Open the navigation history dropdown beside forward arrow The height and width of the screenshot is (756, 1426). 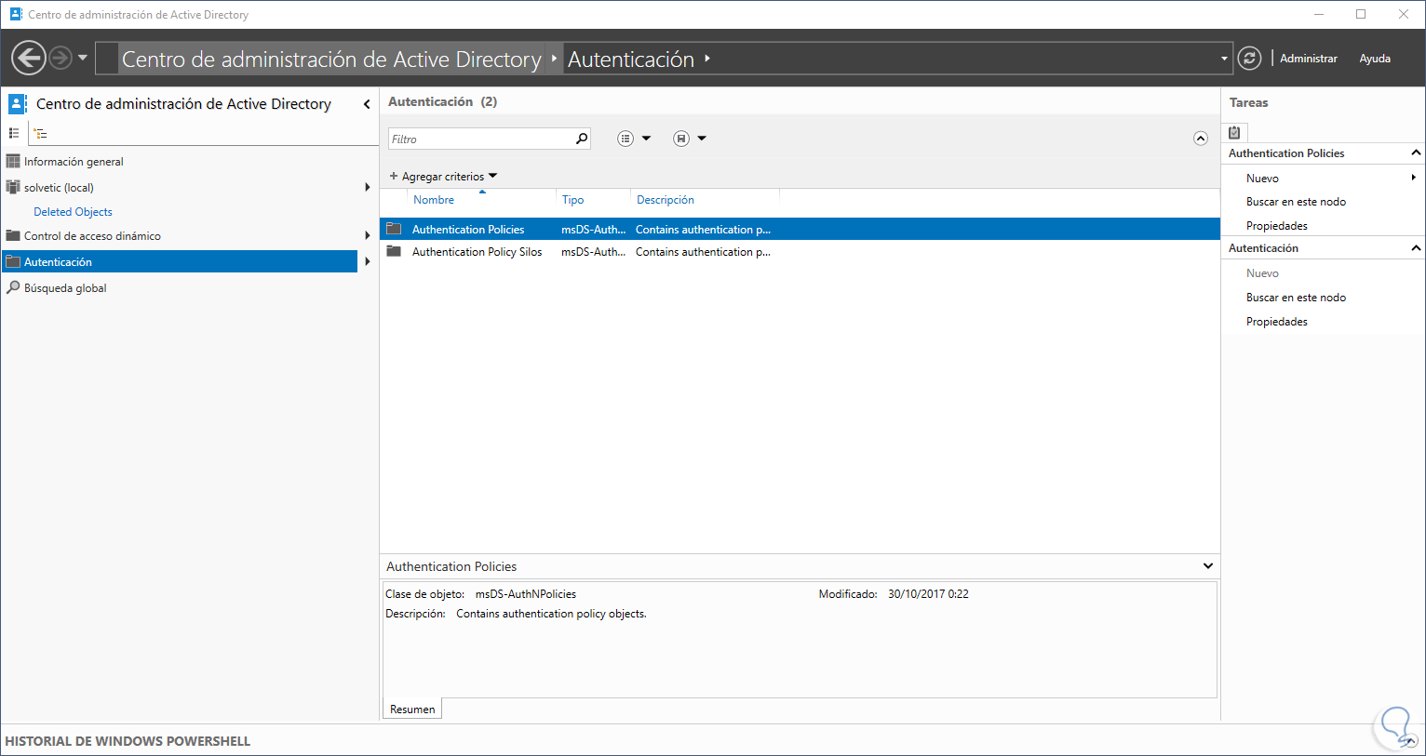coord(83,58)
